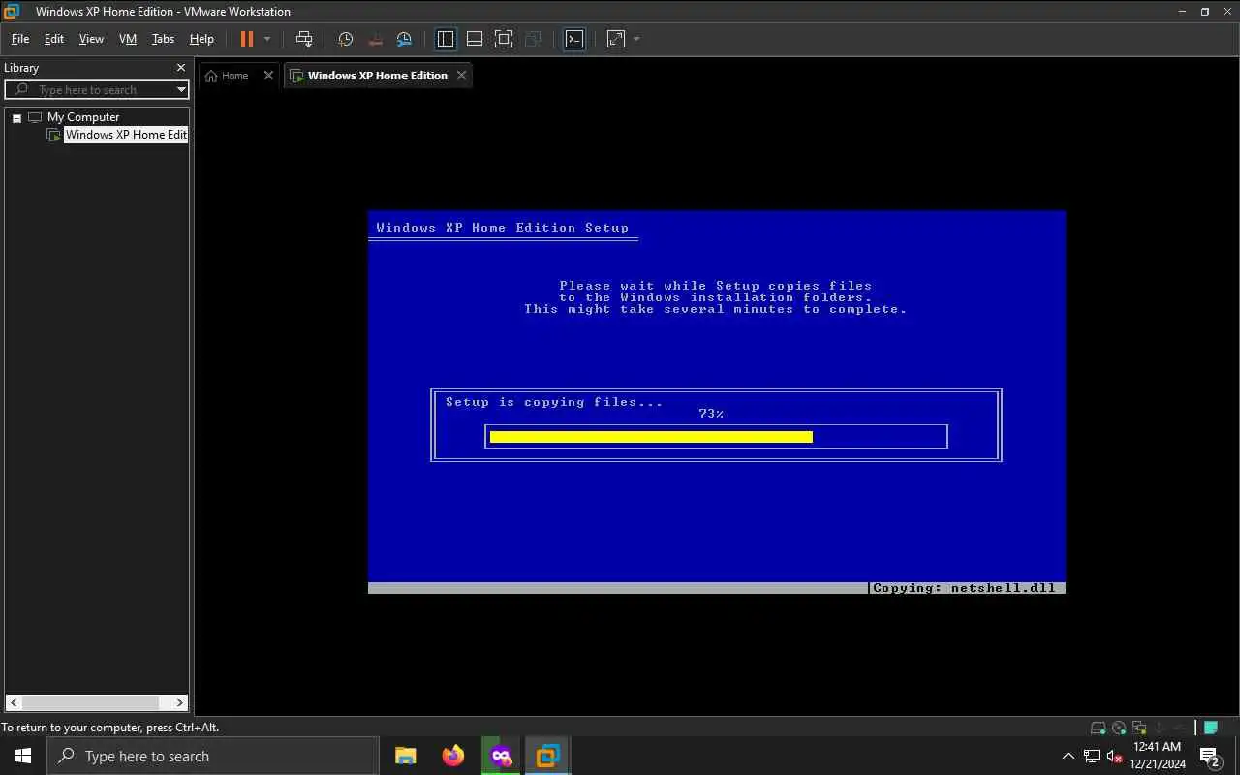Toggle the console view button
The image size is (1240, 775).
coord(574,39)
